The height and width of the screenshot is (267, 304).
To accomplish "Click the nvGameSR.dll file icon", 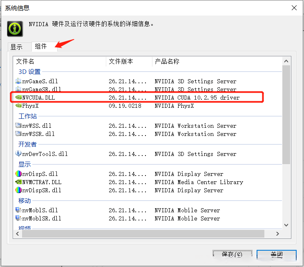I will click(18, 89).
